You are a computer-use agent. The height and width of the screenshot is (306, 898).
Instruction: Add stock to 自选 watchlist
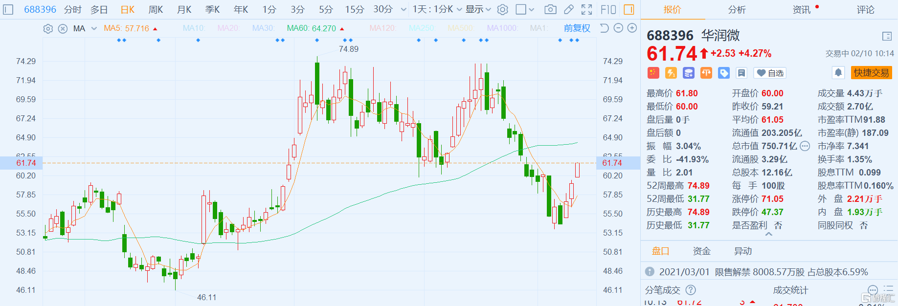click(x=770, y=73)
